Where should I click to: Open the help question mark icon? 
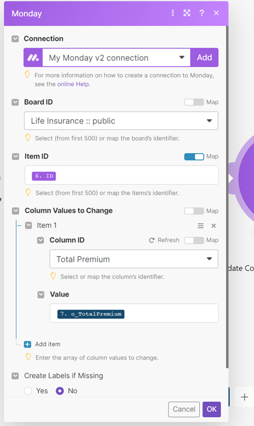click(201, 13)
